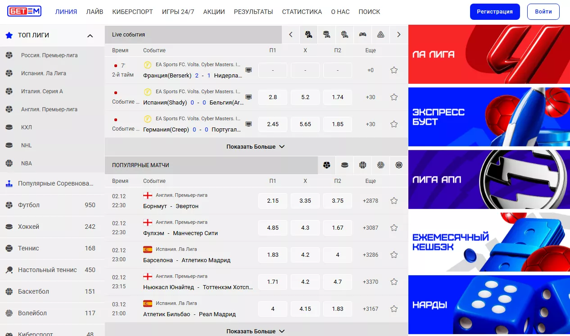Click the Войти button
This screenshot has height=336, width=570.
[x=543, y=12]
